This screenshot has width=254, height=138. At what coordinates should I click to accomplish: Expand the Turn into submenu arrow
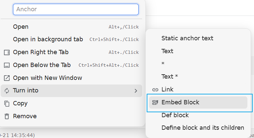coord(136,91)
